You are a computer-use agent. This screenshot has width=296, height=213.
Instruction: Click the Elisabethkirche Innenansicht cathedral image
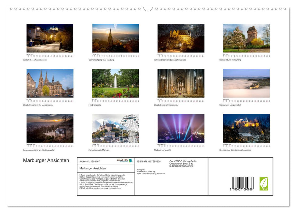pos(181,83)
